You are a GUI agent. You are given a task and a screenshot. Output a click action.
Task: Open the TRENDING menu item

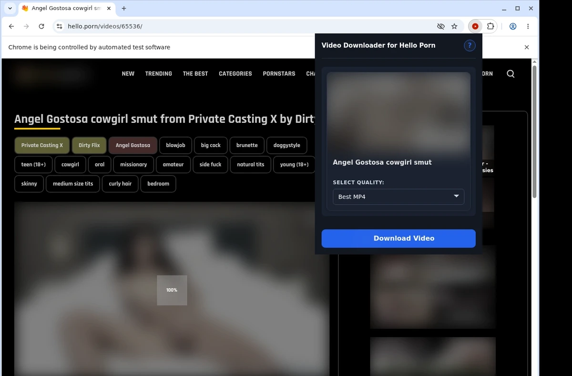[x=159, y=74]
